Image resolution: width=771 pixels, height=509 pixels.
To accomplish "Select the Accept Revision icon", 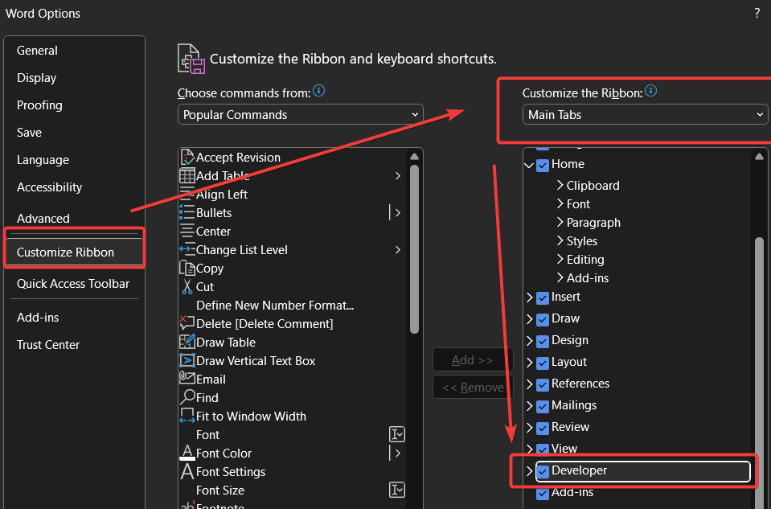I will click(x=186, y=157).
